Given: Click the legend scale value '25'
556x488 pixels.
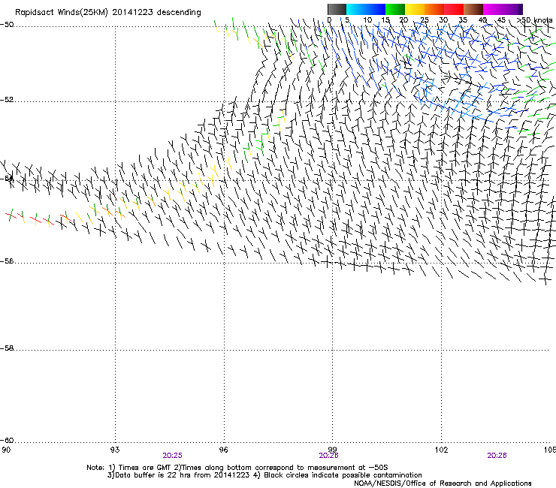Looking at the screenshot, I should coord(425,20).
